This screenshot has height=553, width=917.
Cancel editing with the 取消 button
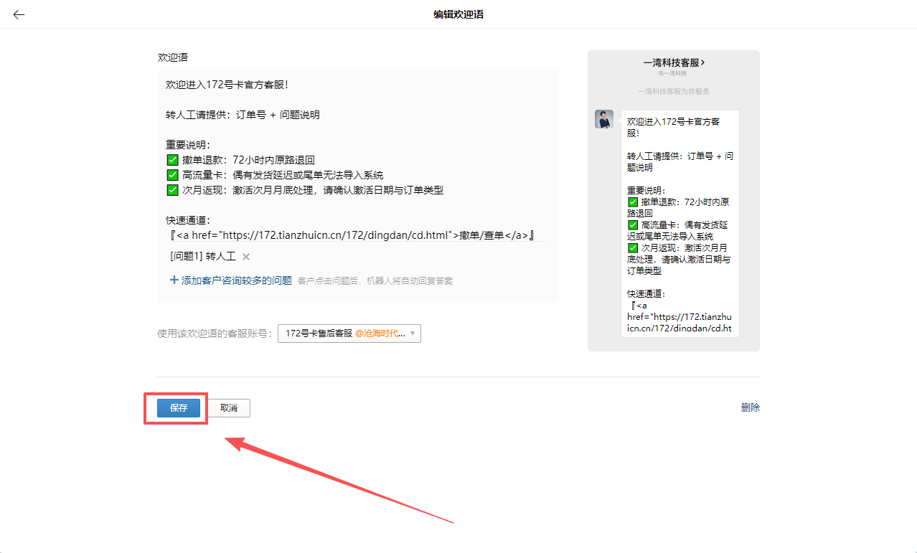[x=229, y=408]
